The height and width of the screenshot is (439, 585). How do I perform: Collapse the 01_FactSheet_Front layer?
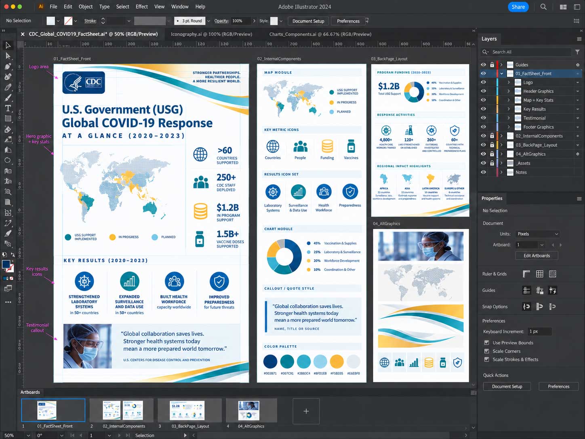pos(501,74)
